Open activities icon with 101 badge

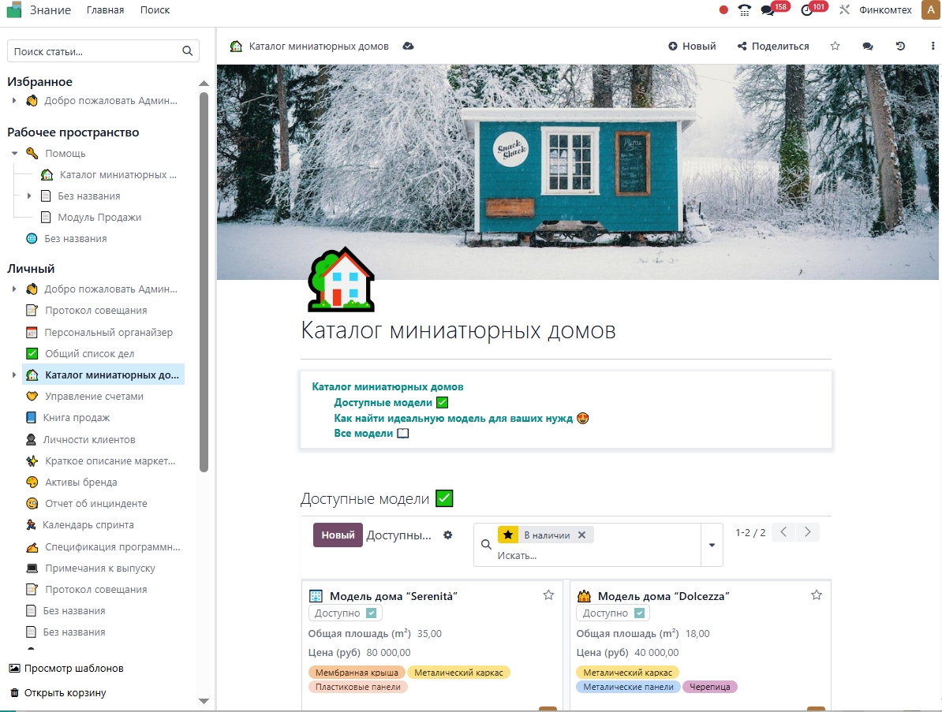click(x=806, y=10)
